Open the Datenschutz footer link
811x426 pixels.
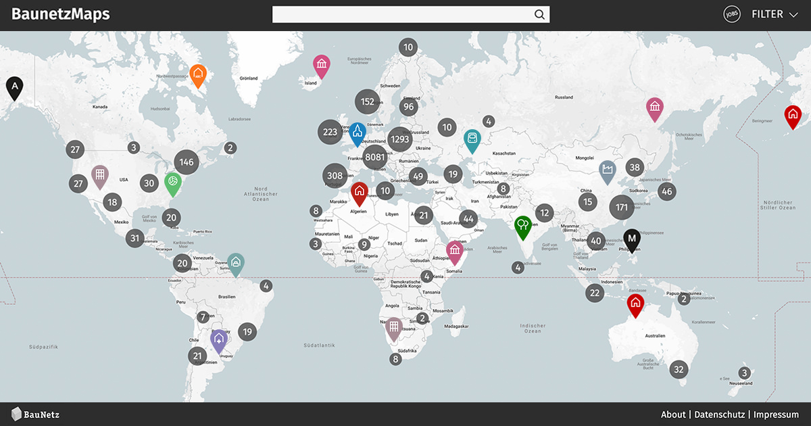tap(719, 415)
